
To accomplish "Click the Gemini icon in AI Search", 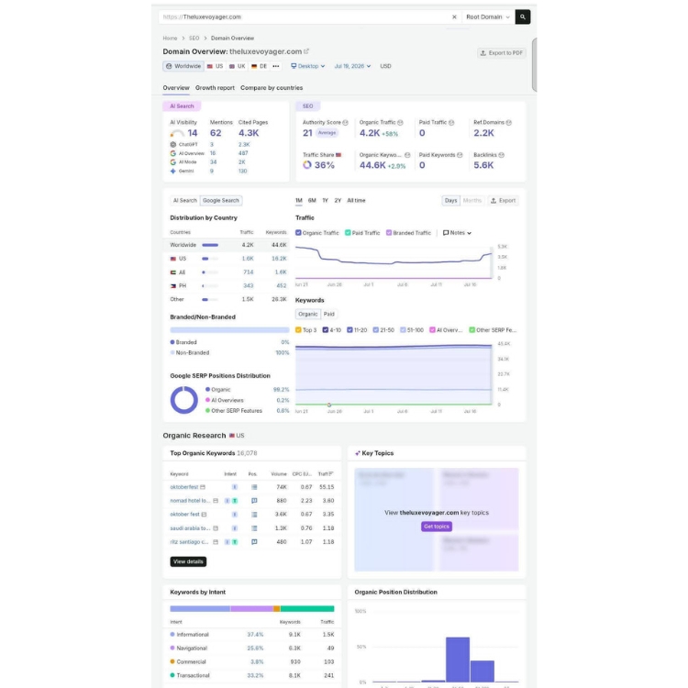I will coord(172,172).
